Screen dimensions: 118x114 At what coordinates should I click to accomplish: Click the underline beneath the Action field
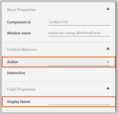pos(79,66)
